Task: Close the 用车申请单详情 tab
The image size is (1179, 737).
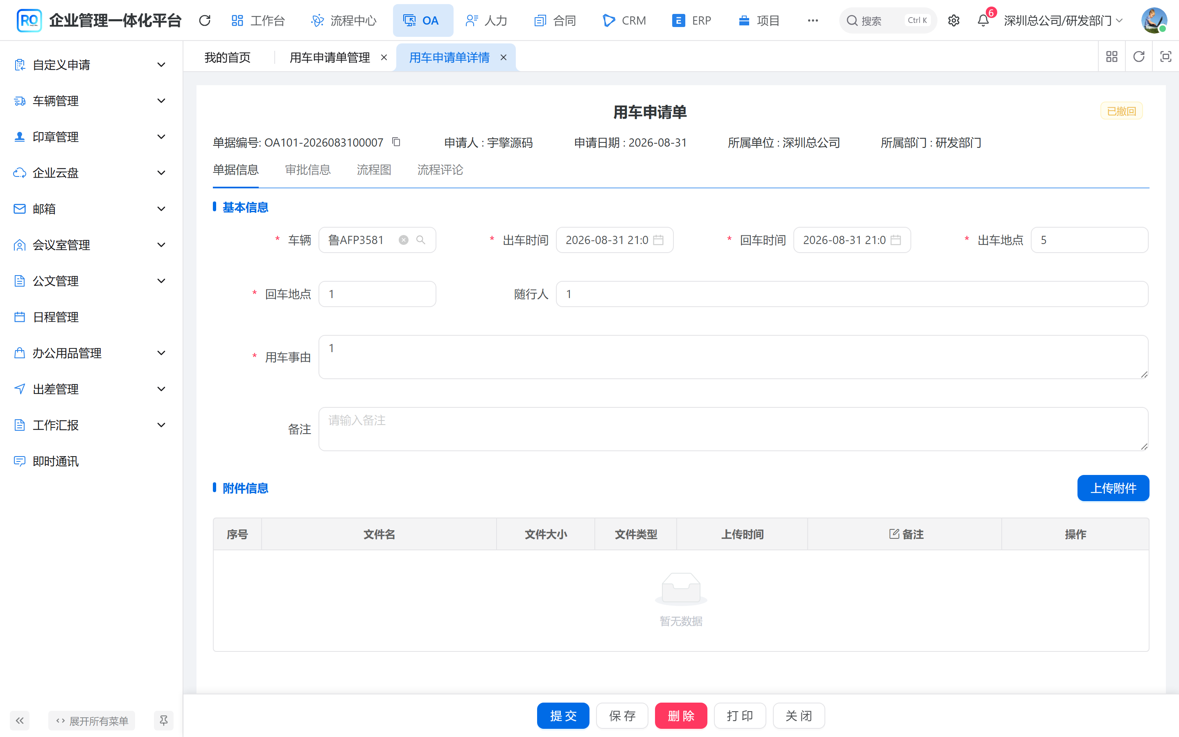Action: point(503,57)
